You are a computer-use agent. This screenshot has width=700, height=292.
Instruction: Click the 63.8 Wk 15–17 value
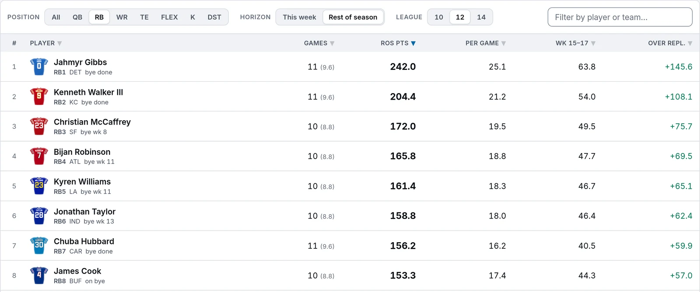point(587,67)
